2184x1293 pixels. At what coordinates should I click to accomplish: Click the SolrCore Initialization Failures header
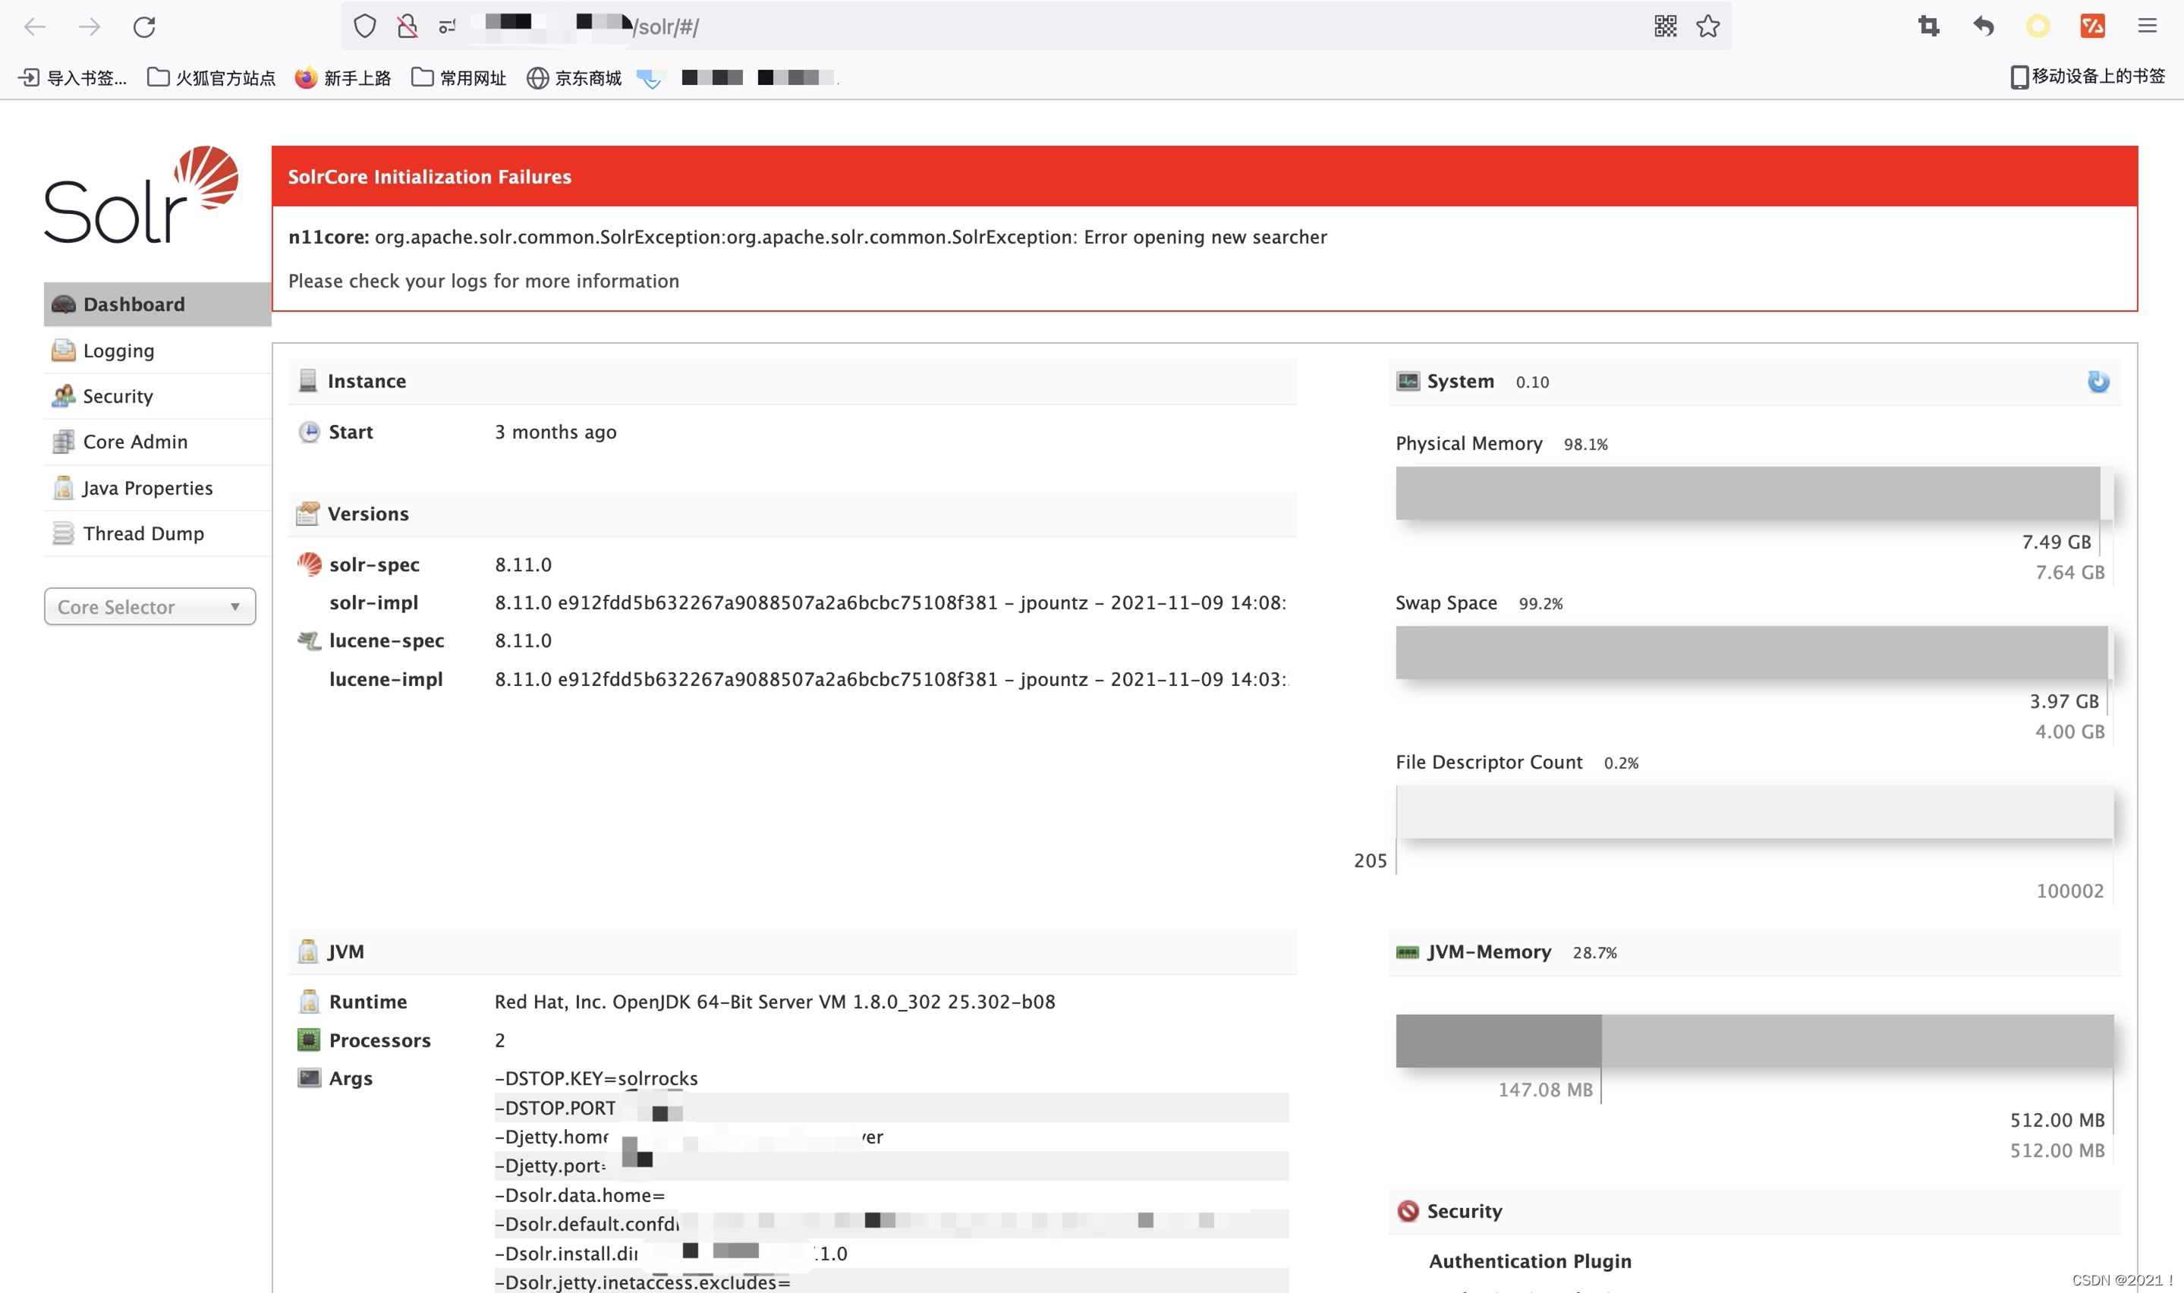pos(1205,176)
